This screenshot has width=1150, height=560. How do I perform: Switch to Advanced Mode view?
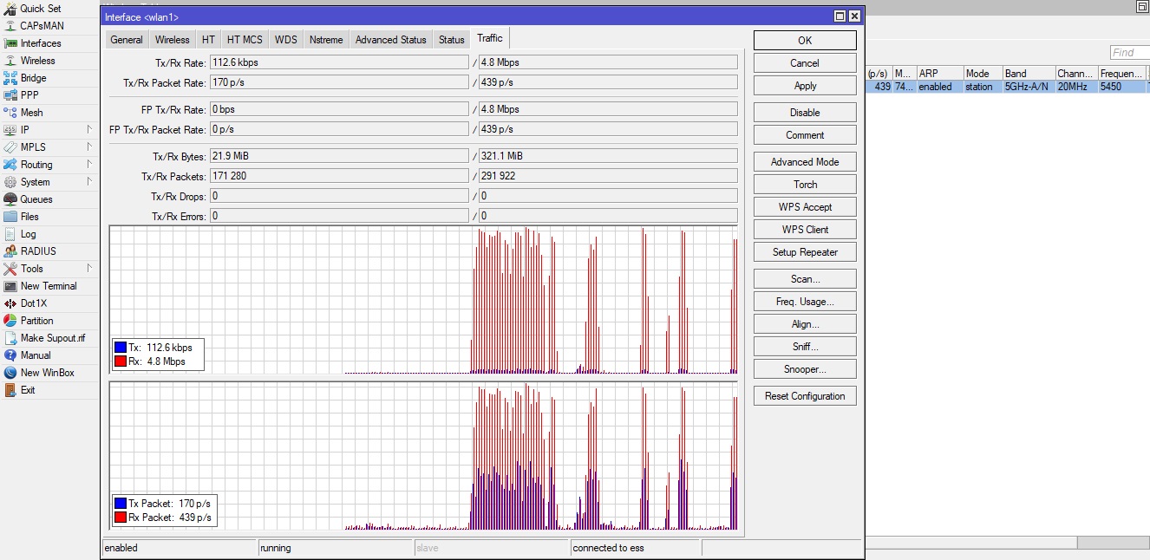(804, 161)
